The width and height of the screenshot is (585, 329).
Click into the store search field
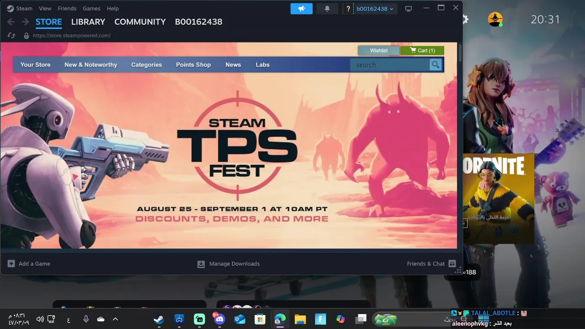pyautogui.click(x=390, y=65)
